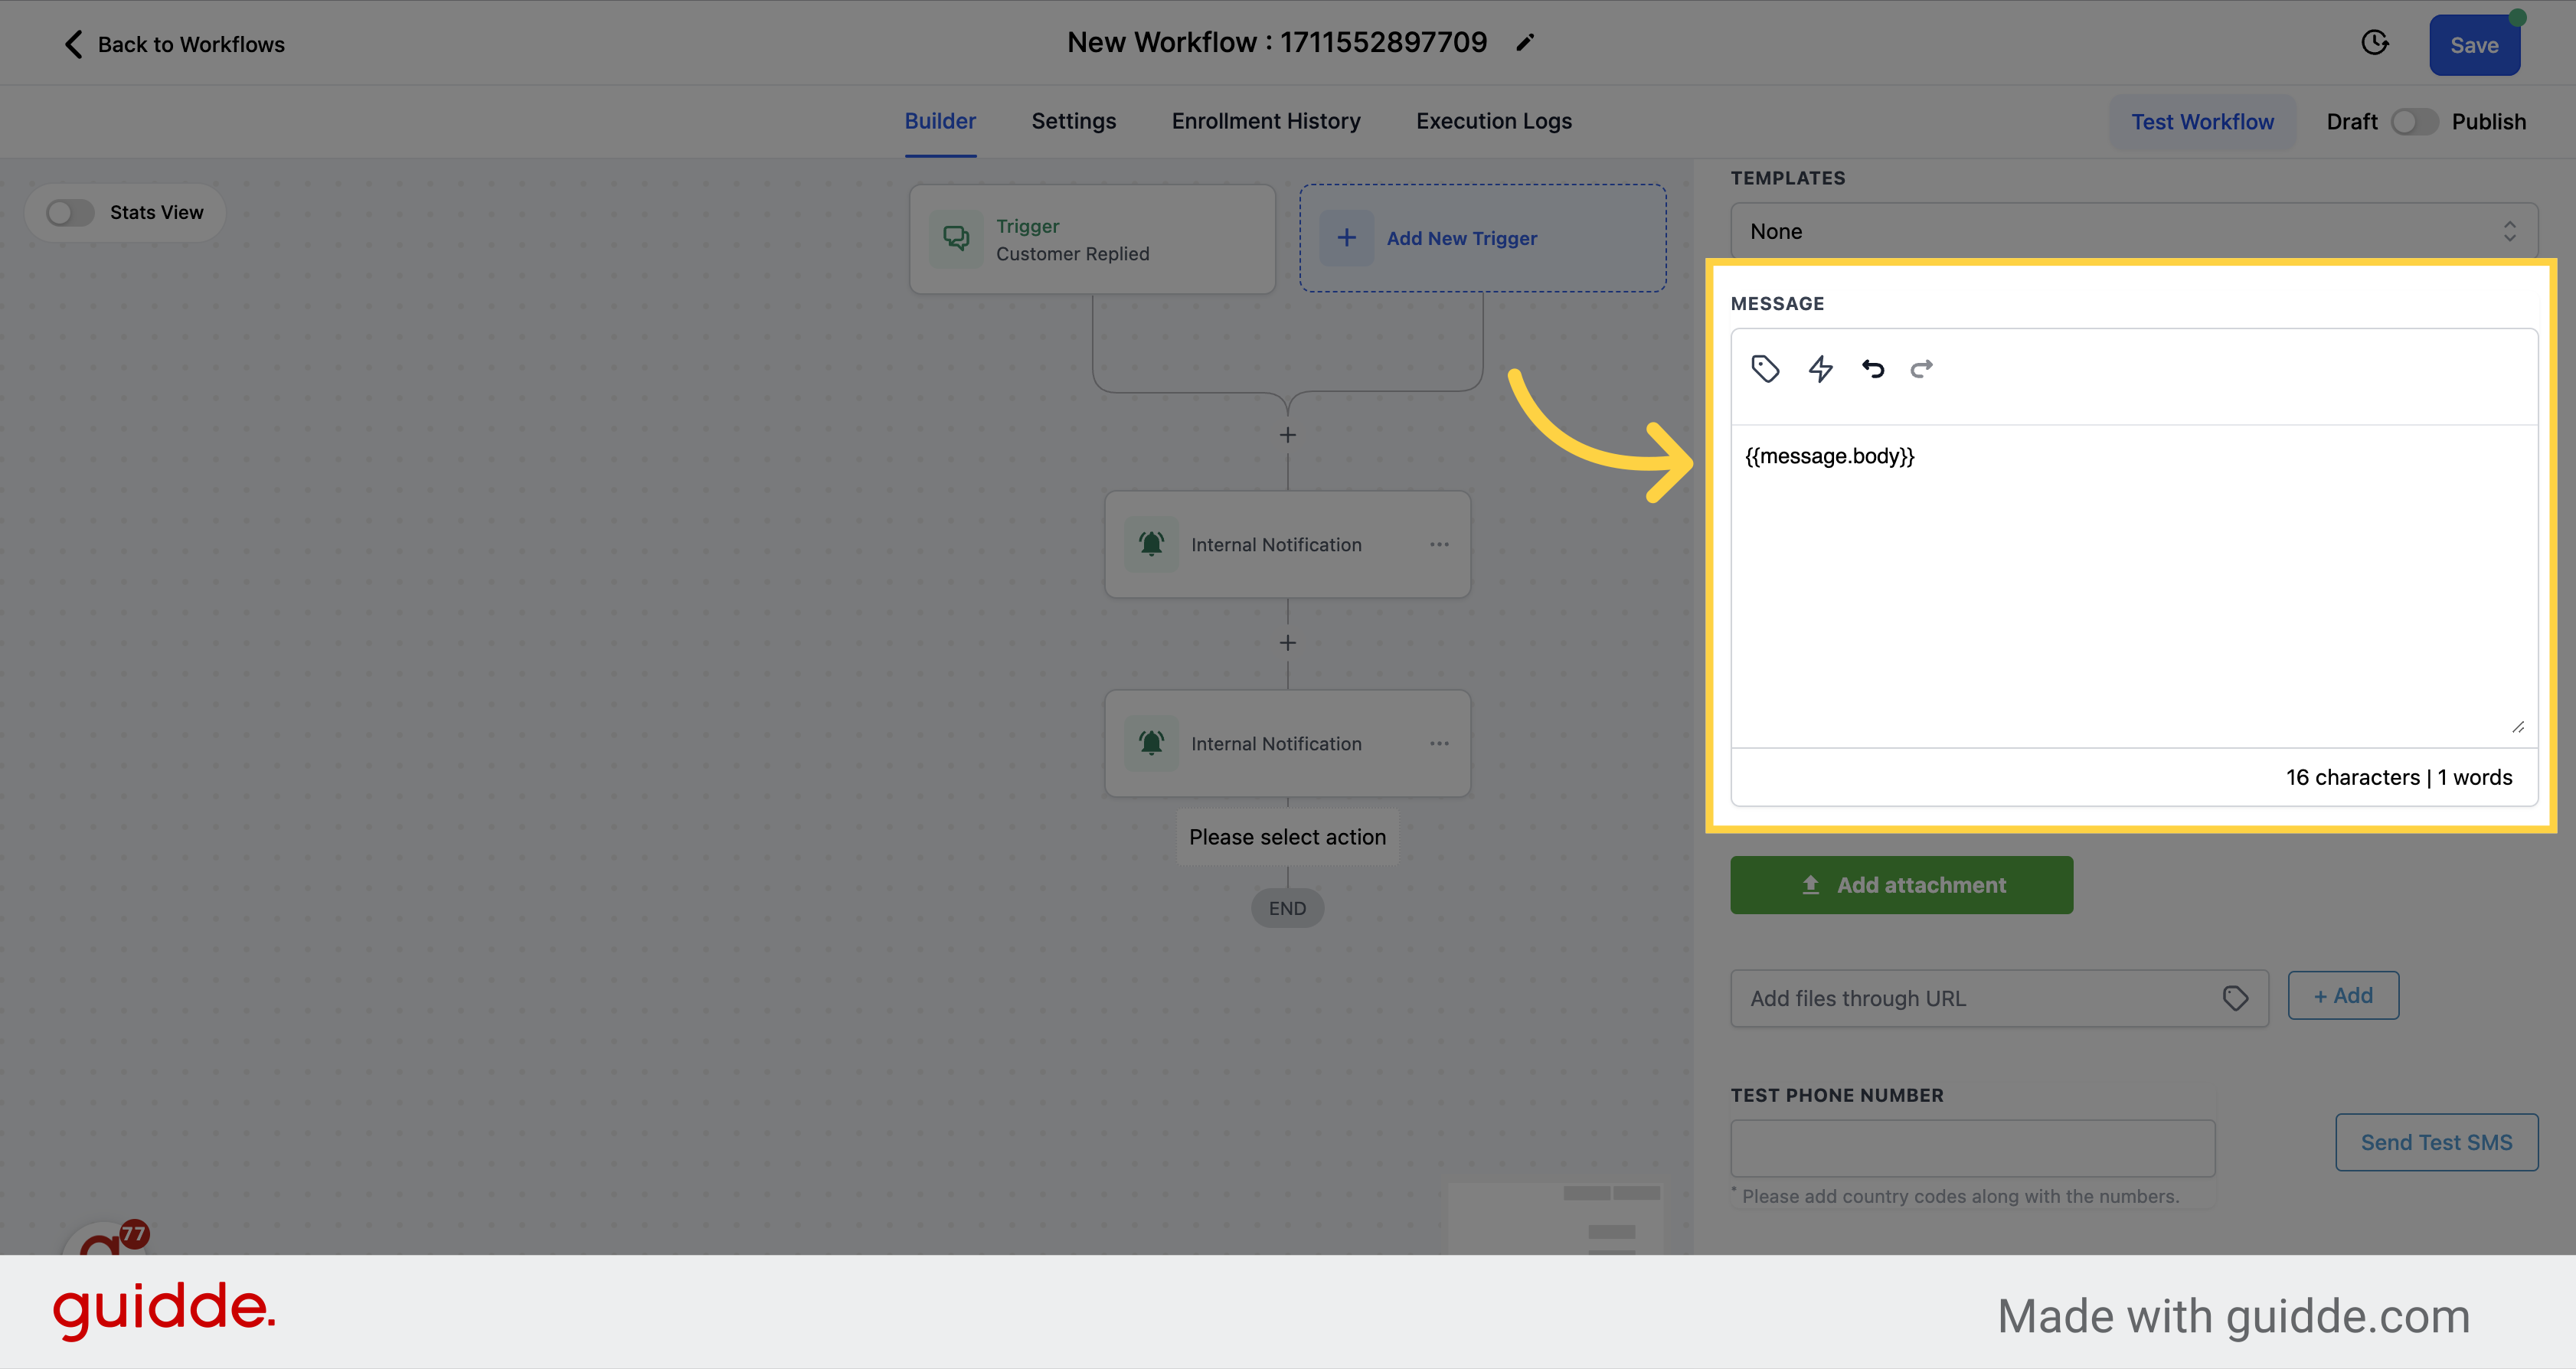Screen dimensions: 2576x1369
Task: Click the Add attachment button
Action: coord(1903,882)
